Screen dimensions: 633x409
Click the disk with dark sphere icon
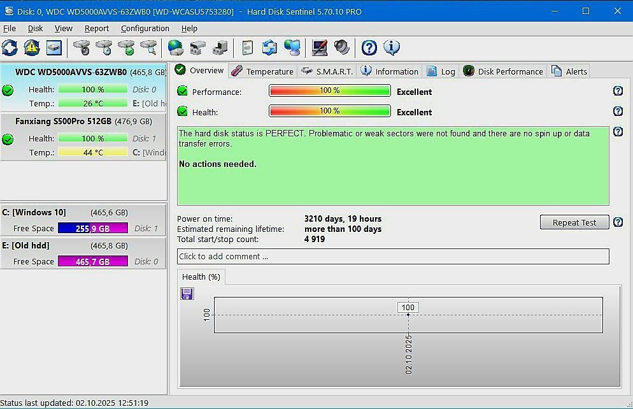(82, 48)
